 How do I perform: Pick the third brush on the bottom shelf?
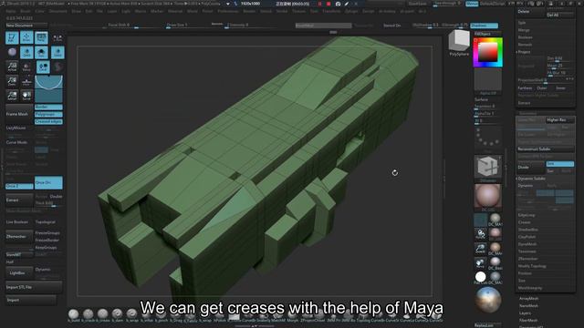pyautogui.click(x=103, y=313)
